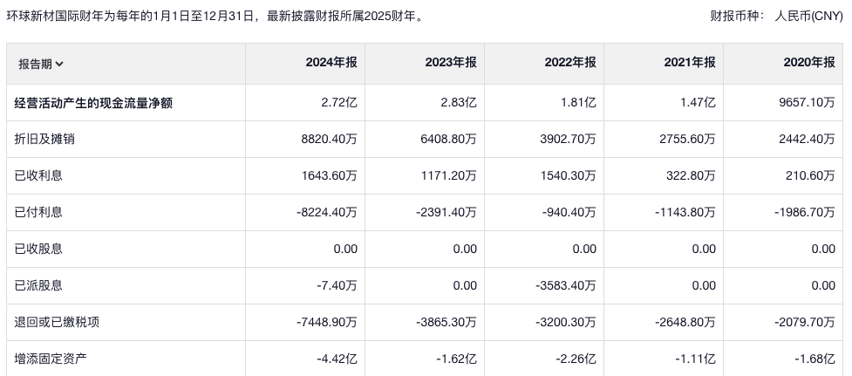
Task: Click the -8224.40万 interest paid value
Action: click(x=324, y=213)
